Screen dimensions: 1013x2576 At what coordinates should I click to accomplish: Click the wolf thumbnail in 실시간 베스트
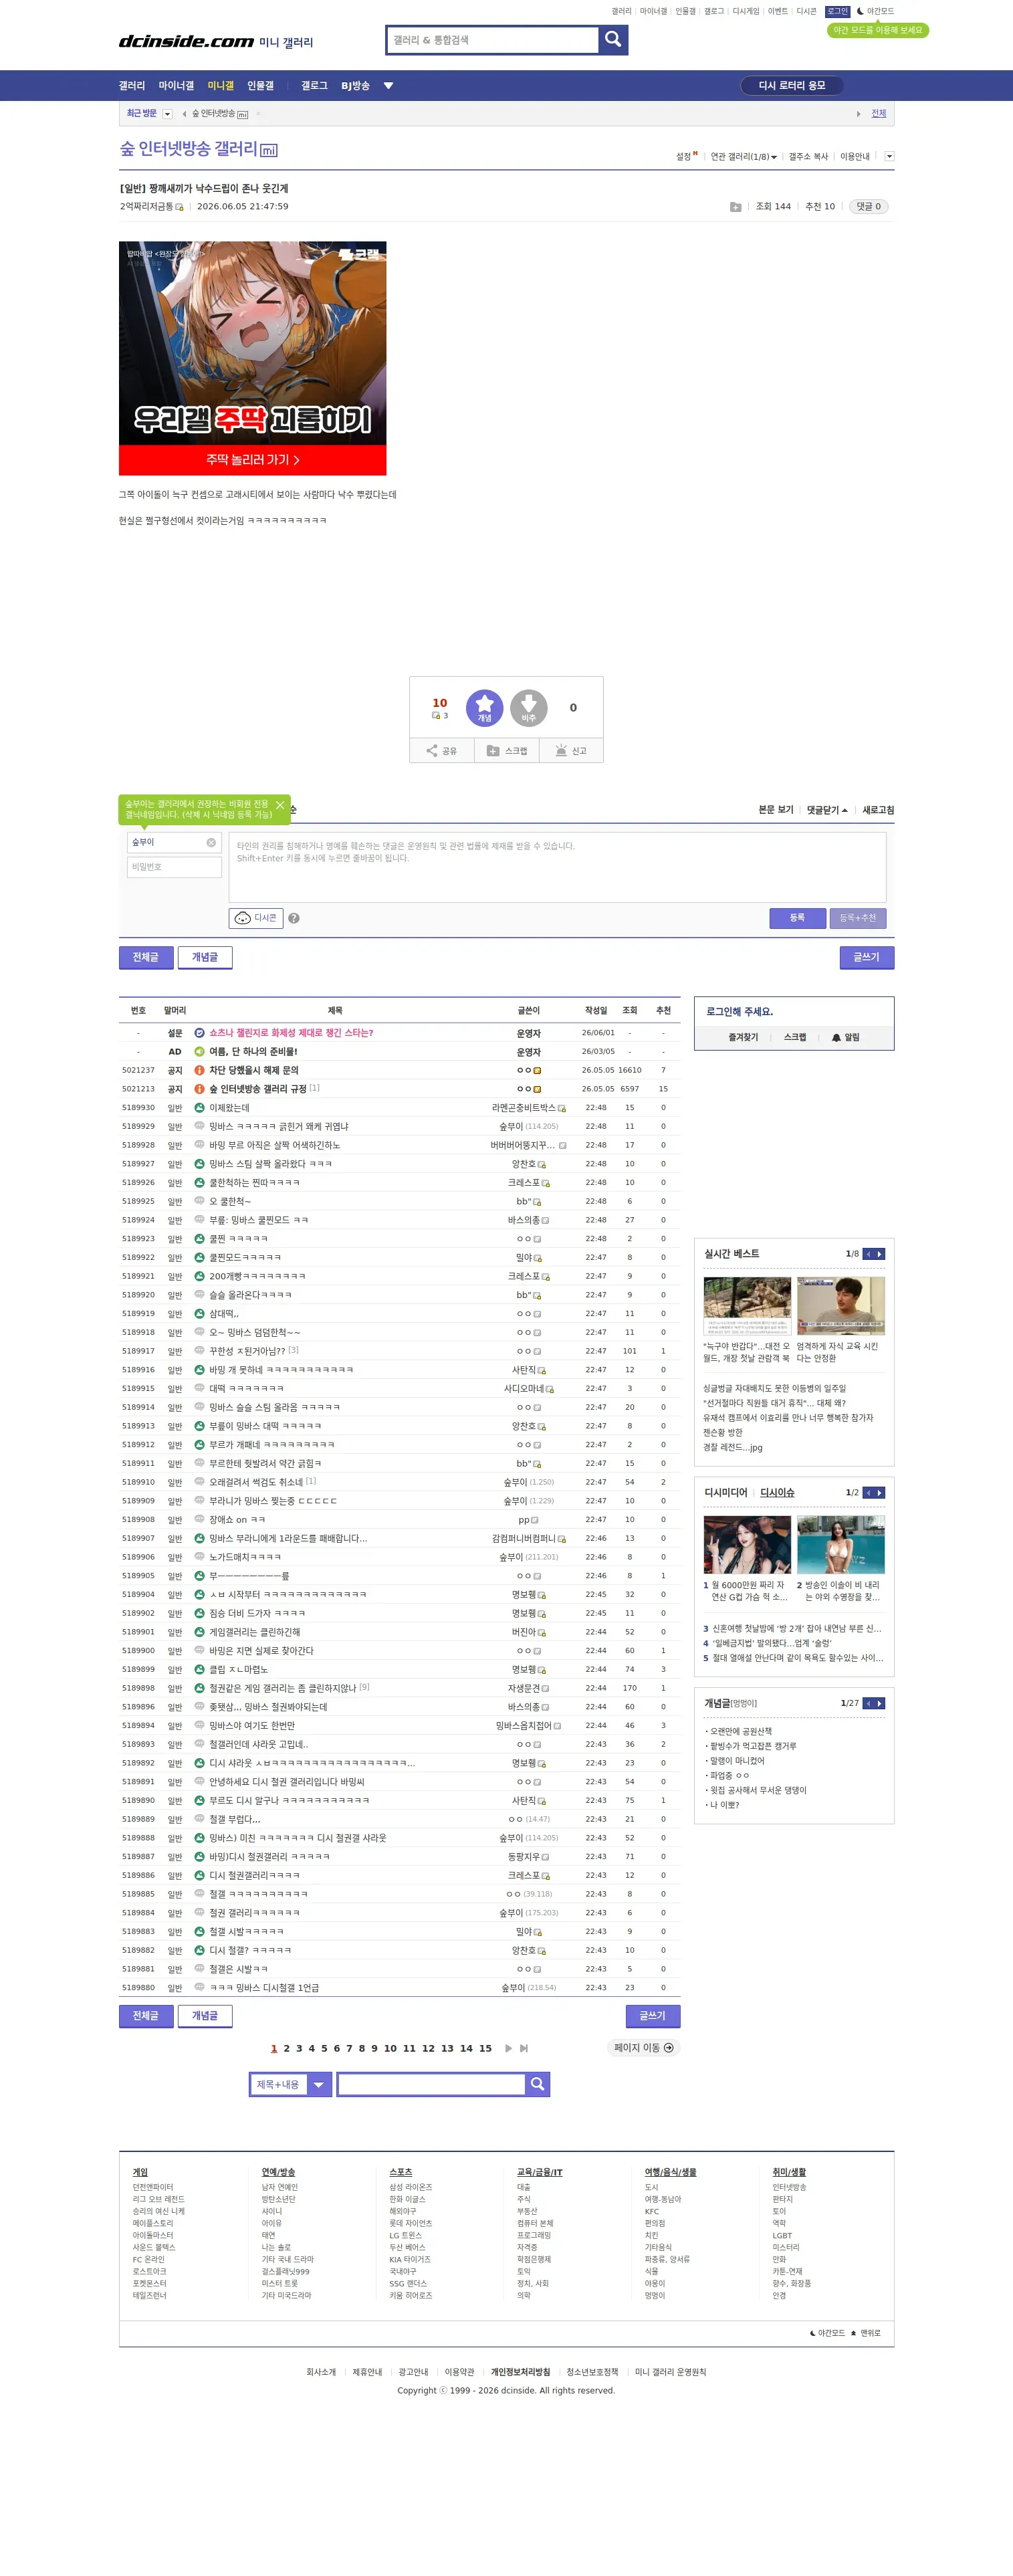(747, 1306)
